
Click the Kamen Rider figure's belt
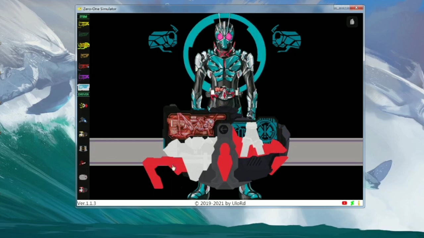[x=224, y=94]
